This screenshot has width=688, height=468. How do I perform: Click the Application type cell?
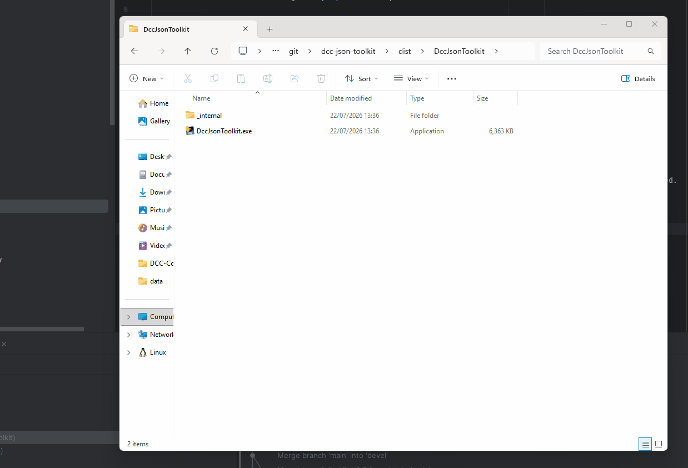pyautogui.click(x=427, y=131)
